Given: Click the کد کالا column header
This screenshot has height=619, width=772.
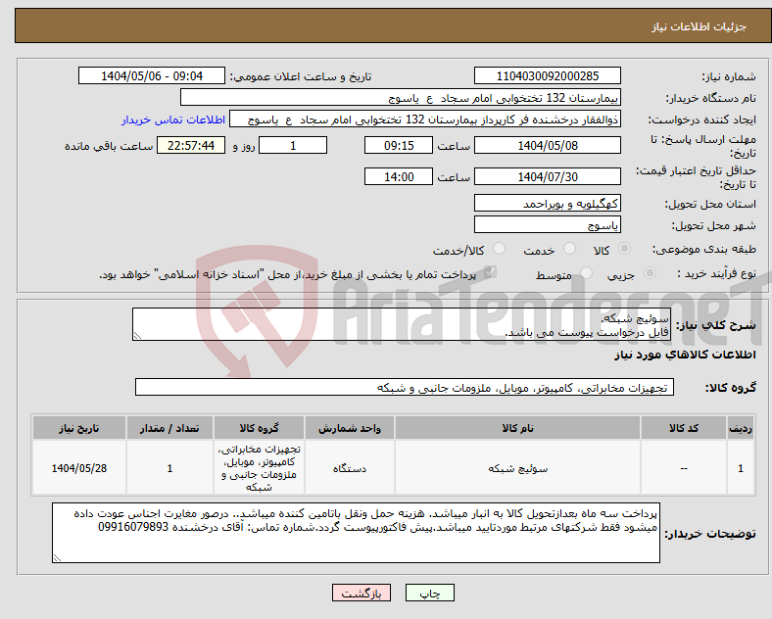Looking at the screenshot, I should [x=684, y=428].
